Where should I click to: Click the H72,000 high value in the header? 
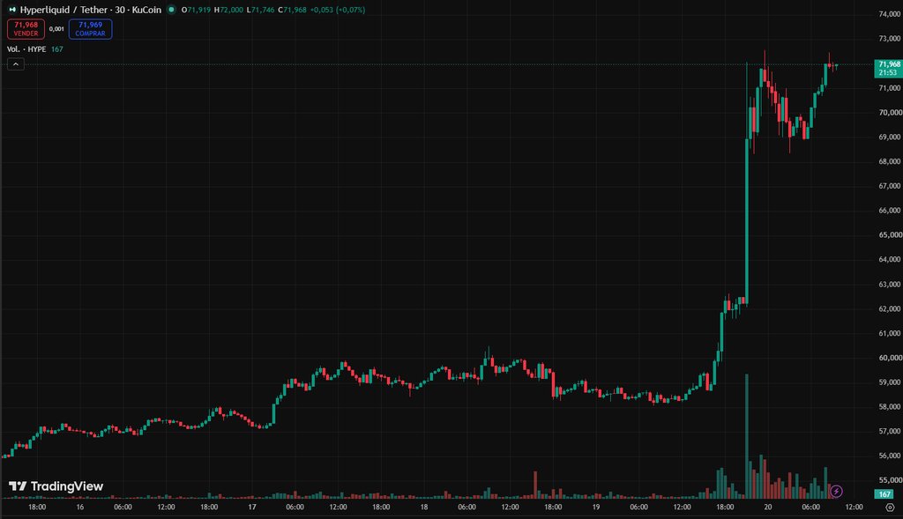[x=228, y=10]
